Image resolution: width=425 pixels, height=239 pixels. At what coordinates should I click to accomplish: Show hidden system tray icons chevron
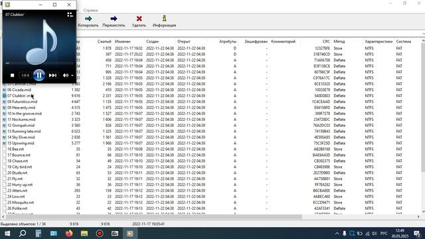point(337,234)
